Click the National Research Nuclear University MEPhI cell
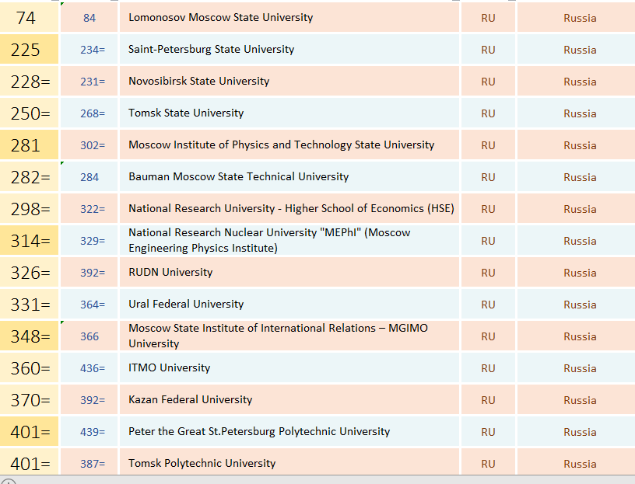635x484 pixels. (289, 241)
